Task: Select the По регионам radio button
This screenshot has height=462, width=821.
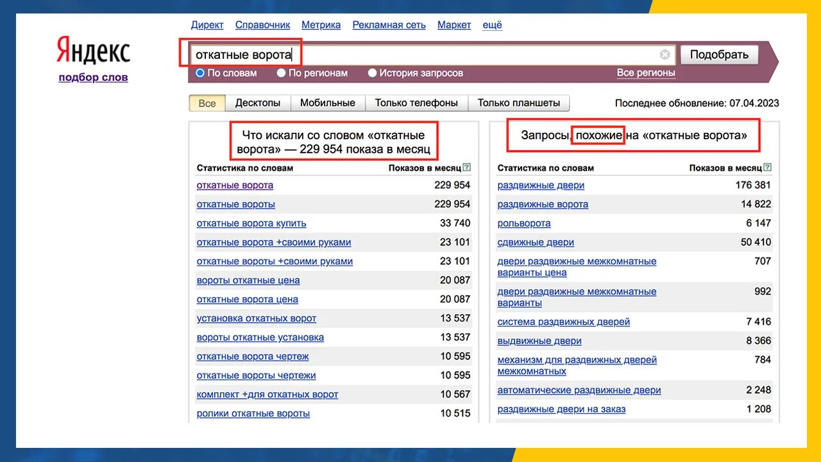Action: [281, 73]
